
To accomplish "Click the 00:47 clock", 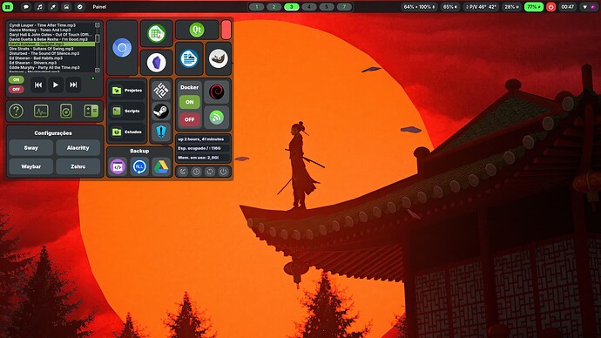I will tap(568, 7).
